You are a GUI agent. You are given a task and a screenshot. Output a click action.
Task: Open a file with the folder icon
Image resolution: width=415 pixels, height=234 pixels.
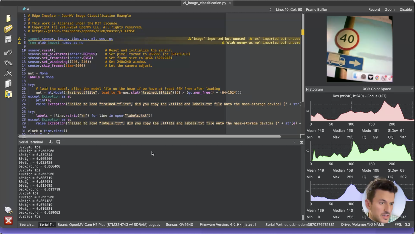pyautogui.click(x=8, y=29)
